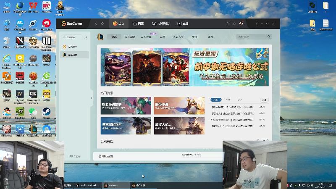Open the League of Legends desktop shortcut

[33, 131]
